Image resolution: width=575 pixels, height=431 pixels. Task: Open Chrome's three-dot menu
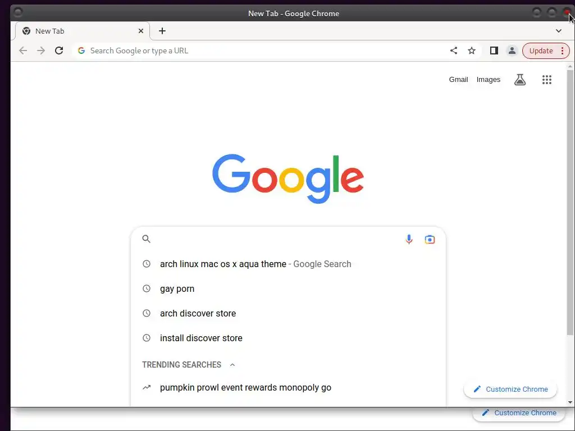click(562, 51)
